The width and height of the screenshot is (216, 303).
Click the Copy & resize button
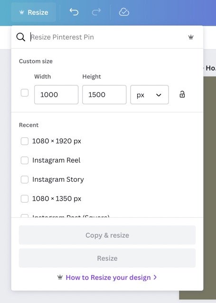[107, 235]
